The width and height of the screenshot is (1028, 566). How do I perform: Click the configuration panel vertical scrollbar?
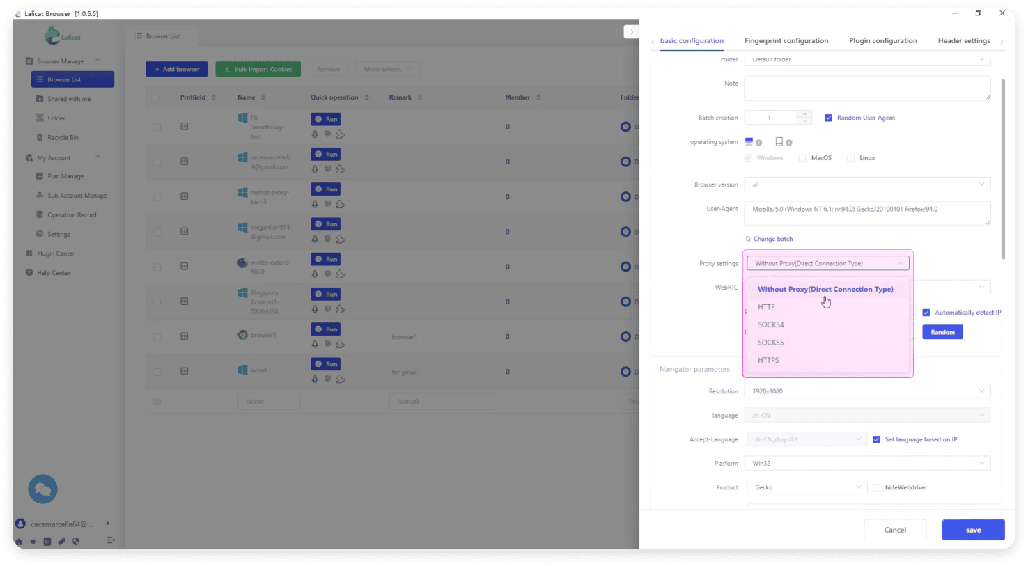(x=1004, y=168)
